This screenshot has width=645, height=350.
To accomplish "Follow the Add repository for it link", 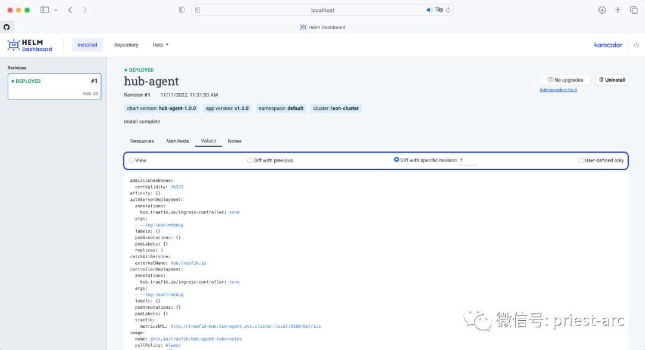I will (x=558, y=90).
